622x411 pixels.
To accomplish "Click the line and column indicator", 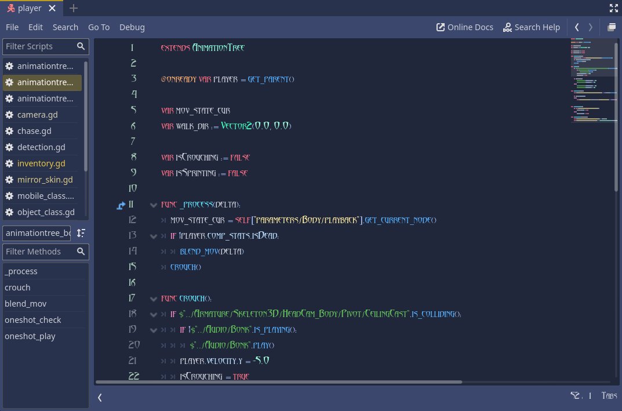I will click(581, 396).
